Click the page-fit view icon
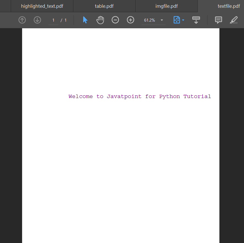The width and height of the screenshot is (244, 243). click(x=177, y=20)
